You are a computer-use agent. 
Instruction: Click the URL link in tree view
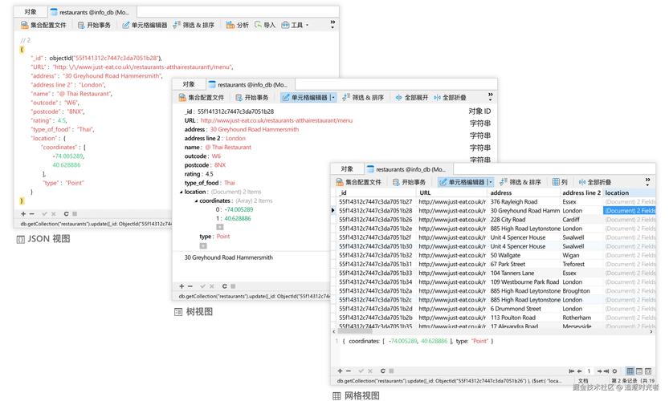pyautogui.click(x=276, y=120)
